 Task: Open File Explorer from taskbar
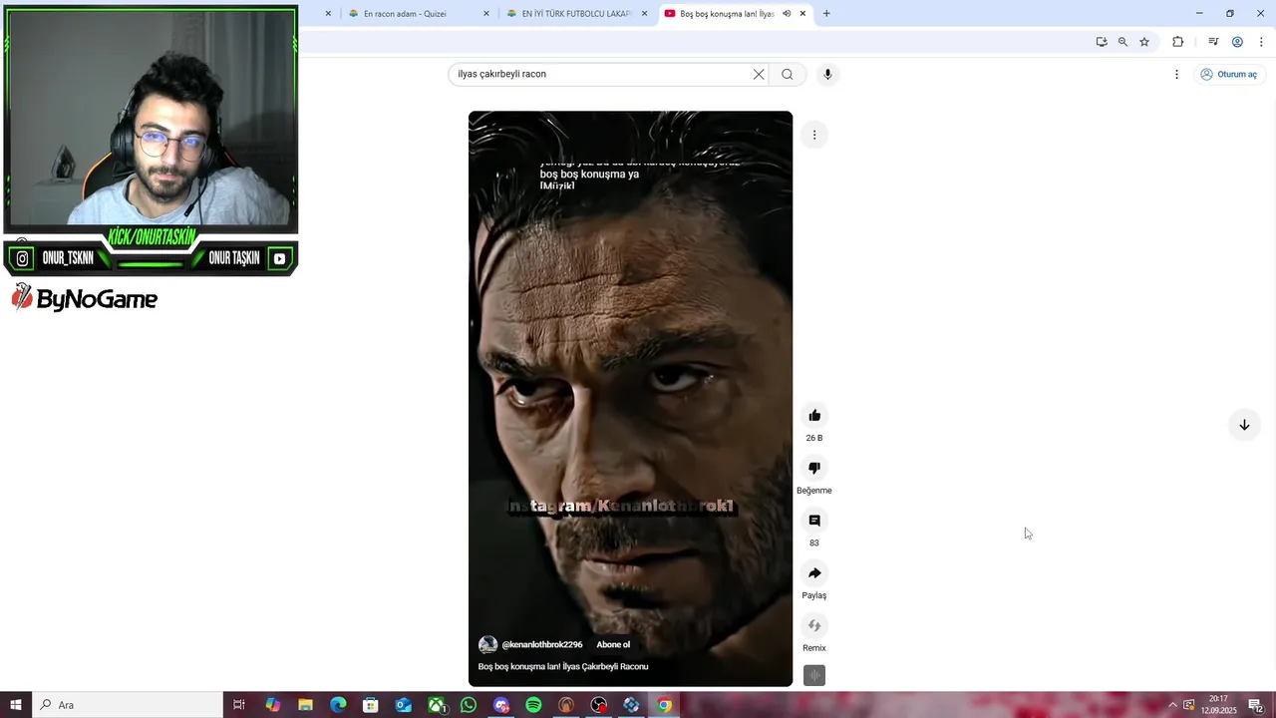(305, 705)
